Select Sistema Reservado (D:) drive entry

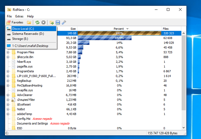tap(31, 34)
